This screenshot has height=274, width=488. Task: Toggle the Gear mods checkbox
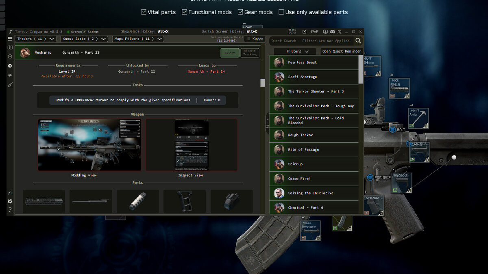point(240,12)
